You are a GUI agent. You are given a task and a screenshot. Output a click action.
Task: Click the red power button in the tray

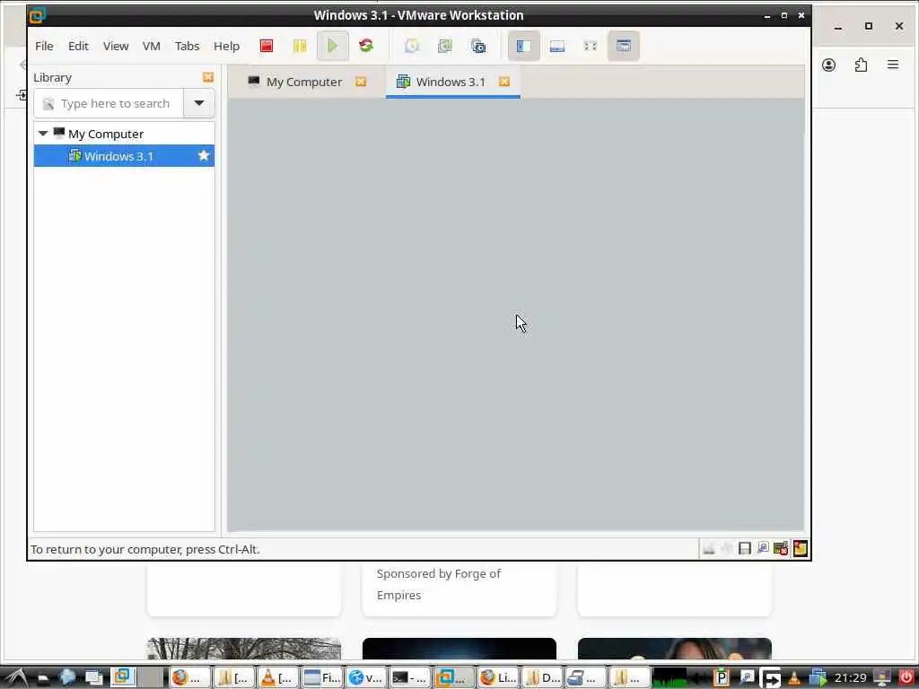coord(906,678)
